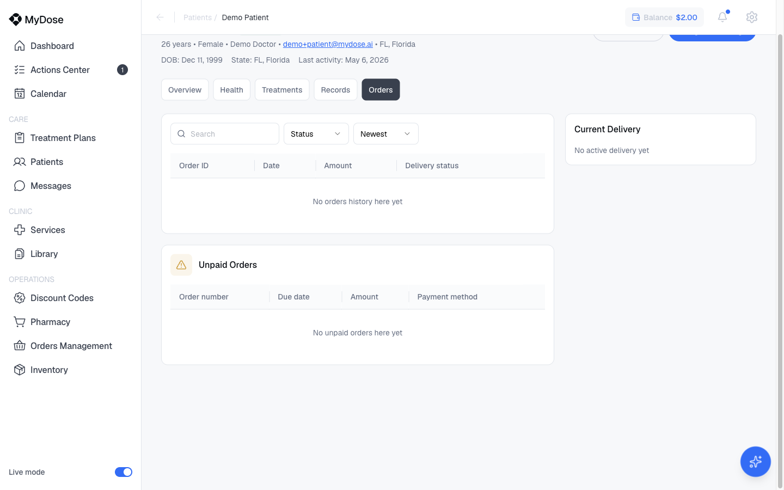Click the Balance $2.00 button
This screenshot has width=784, height=490.
[664, 17]
